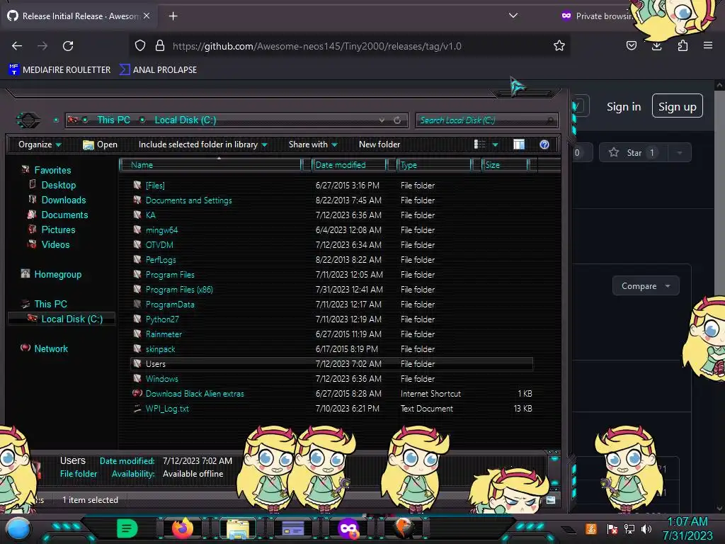Screen dimensions: 725x544
Task: Sort by Size column header
Action: [x=506, y=164]
